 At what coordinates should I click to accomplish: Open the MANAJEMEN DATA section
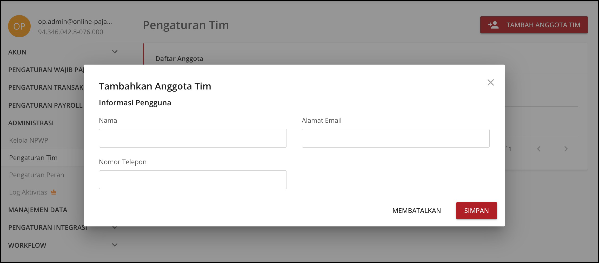coord(38,210)
